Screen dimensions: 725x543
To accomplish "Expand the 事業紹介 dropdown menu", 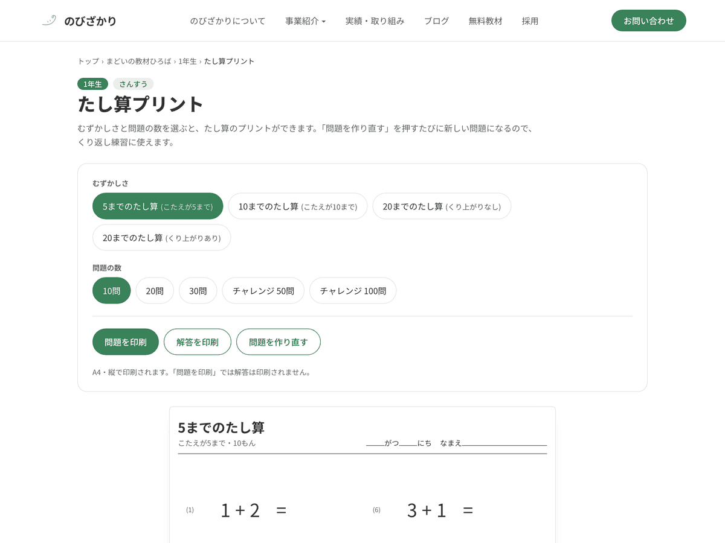I will [305, 21].
